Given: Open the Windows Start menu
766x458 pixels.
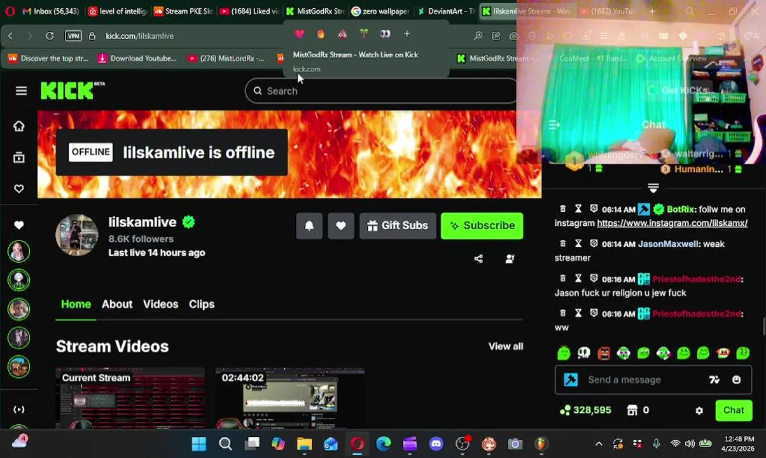Looking at the screenshot, I should (198, 443).
